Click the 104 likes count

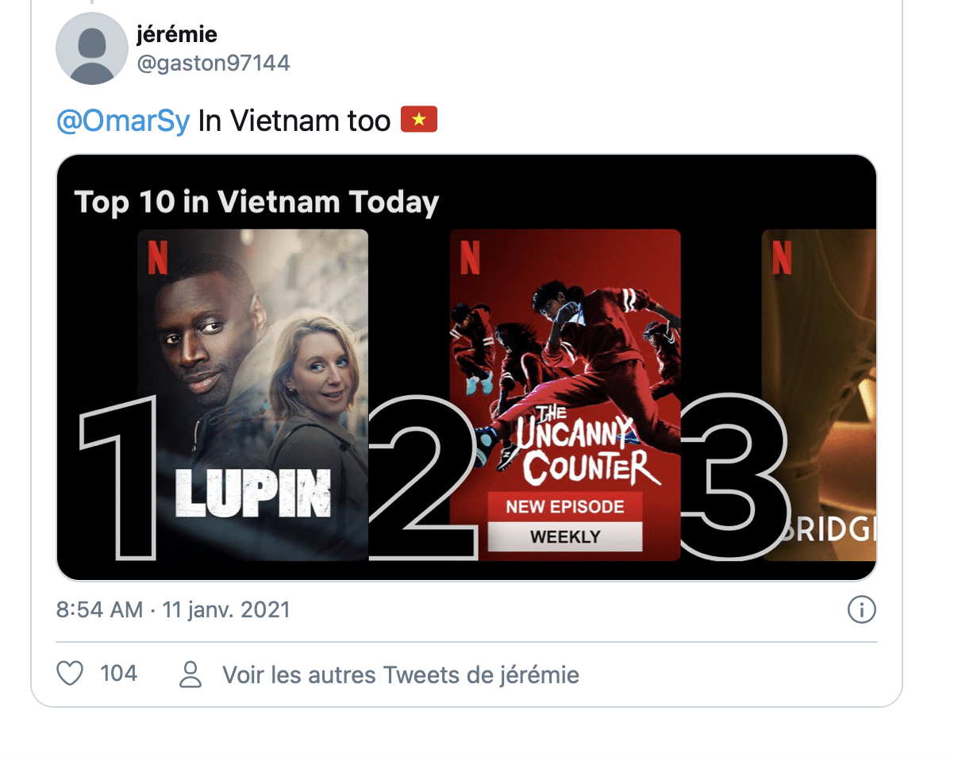point(119,674)
